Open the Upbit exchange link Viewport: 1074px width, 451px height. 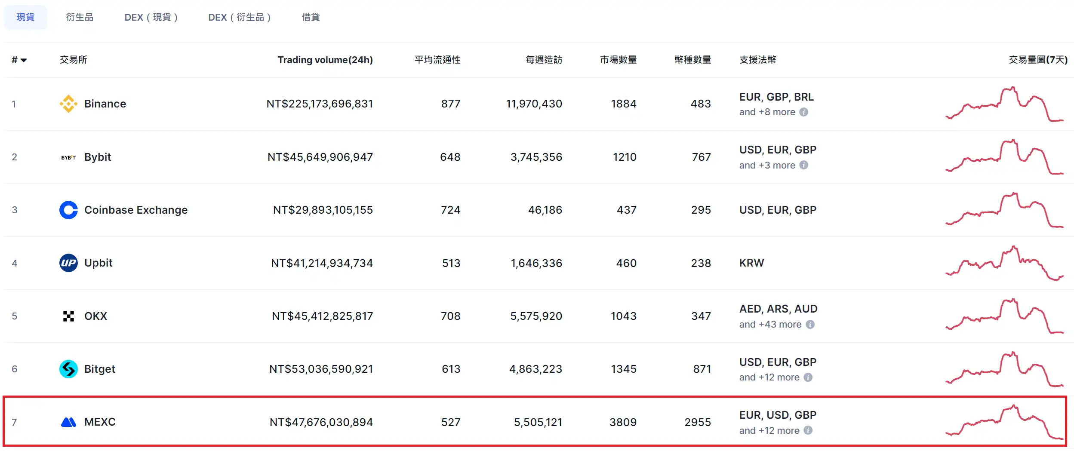tap(98, 263)
